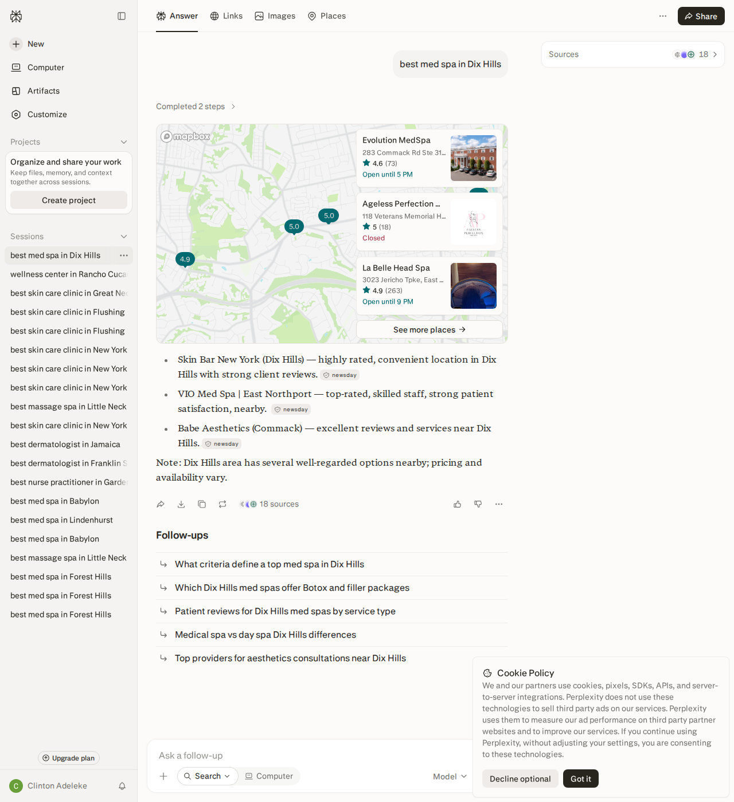The width and height of the screenshot is (734, 802).
Task: Switch to the Images tab
Action: pos(275,16)
